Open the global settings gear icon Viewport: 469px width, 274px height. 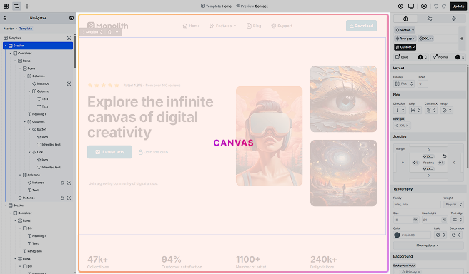tap(424, 6)
